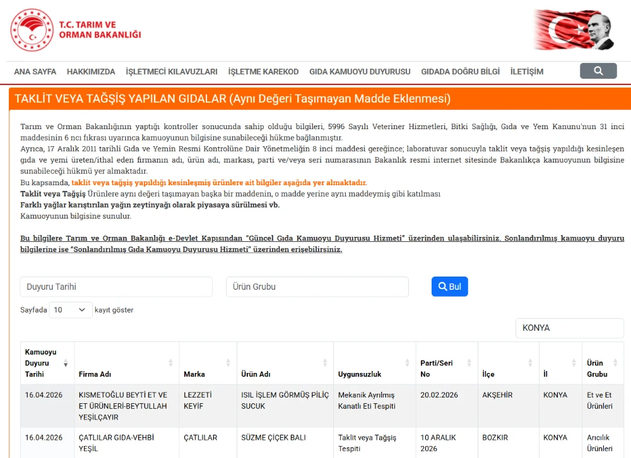Sort by Kamuoyu Duyuru Tarihi column arrow
The image size is (631, 458).
click(x=66, y=364)
